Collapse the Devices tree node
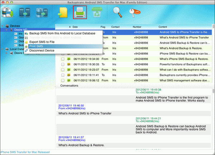This screenshot has height=155, width=215. [x=3, y=26]
